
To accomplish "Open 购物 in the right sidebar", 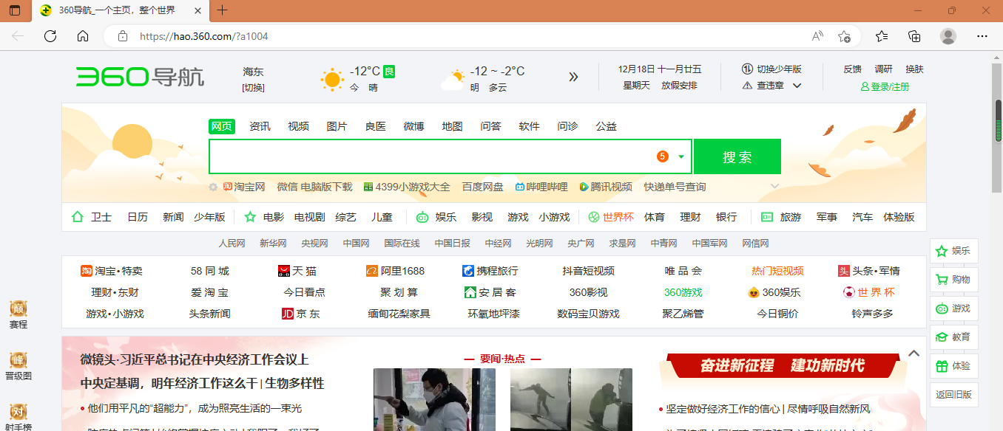I will coord(953,280).
